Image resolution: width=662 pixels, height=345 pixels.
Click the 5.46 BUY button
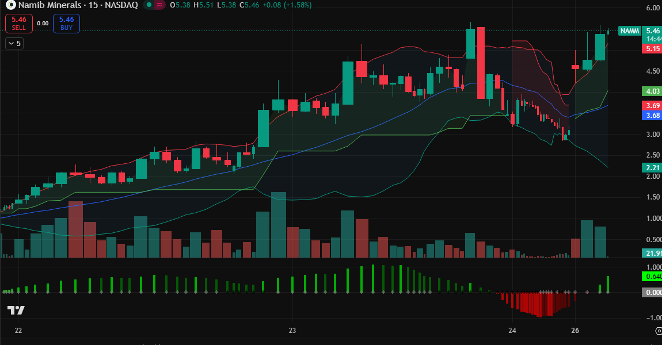pyautogui.click(x=66, y=23)
